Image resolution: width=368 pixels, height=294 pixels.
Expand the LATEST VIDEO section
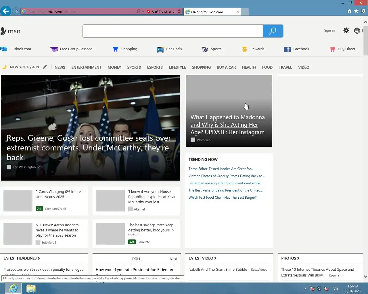202,258
